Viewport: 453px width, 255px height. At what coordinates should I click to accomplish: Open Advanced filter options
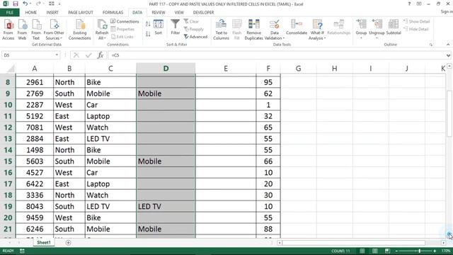click(x=196, y=37)
